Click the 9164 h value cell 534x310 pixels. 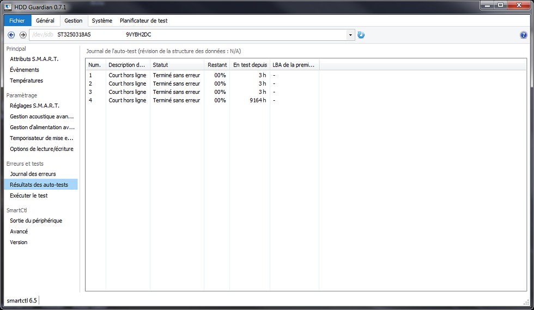coord(258,100)
